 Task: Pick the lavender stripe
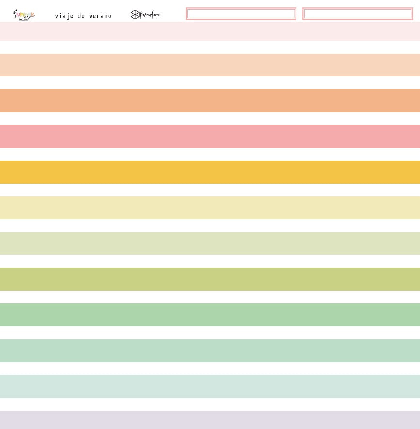click(x=210, y=420)
